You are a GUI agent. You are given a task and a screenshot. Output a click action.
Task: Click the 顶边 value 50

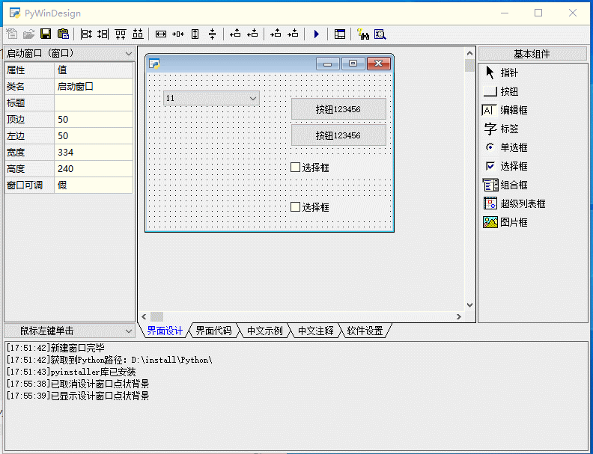(x=94, y=120)
